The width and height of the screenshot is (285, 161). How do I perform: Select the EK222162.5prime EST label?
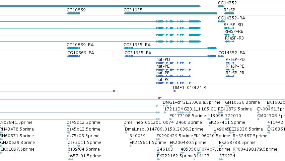[175, 156]
